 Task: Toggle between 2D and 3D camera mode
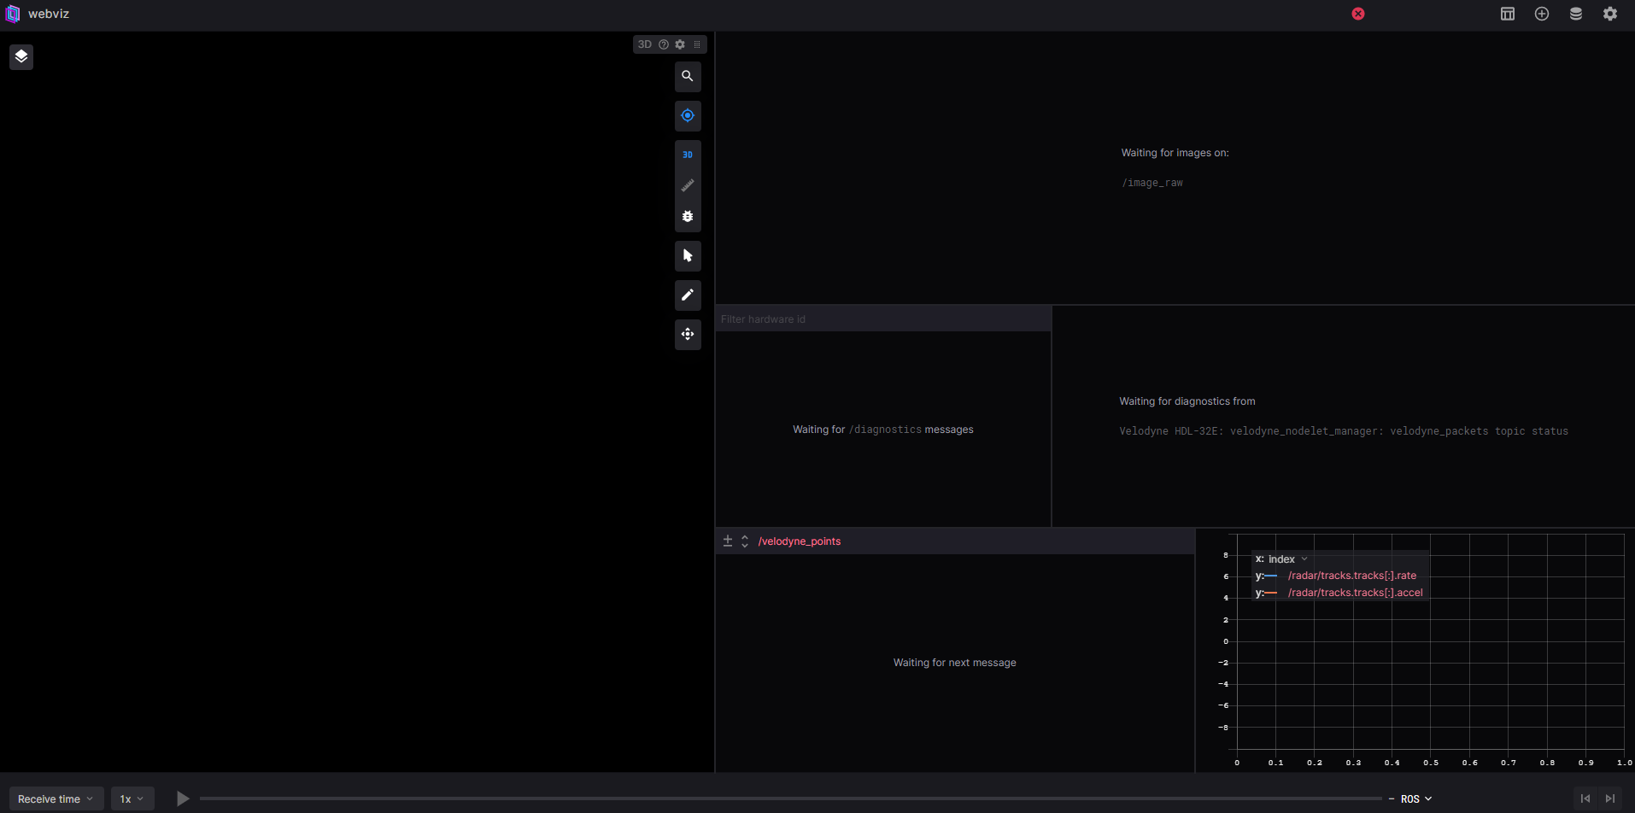688,154
